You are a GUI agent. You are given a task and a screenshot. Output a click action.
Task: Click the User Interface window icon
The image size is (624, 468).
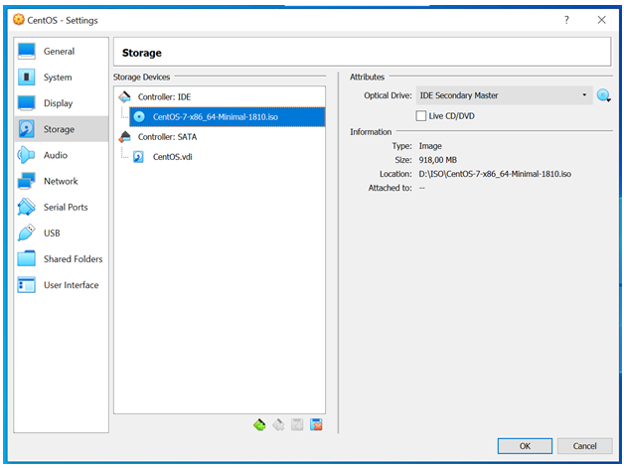click(x=27, y=285)
